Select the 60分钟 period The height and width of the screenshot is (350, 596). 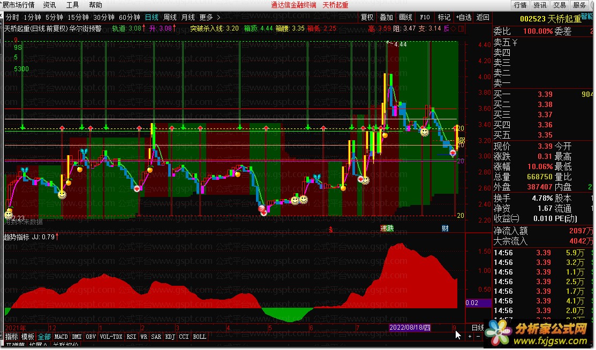point(130,18)
